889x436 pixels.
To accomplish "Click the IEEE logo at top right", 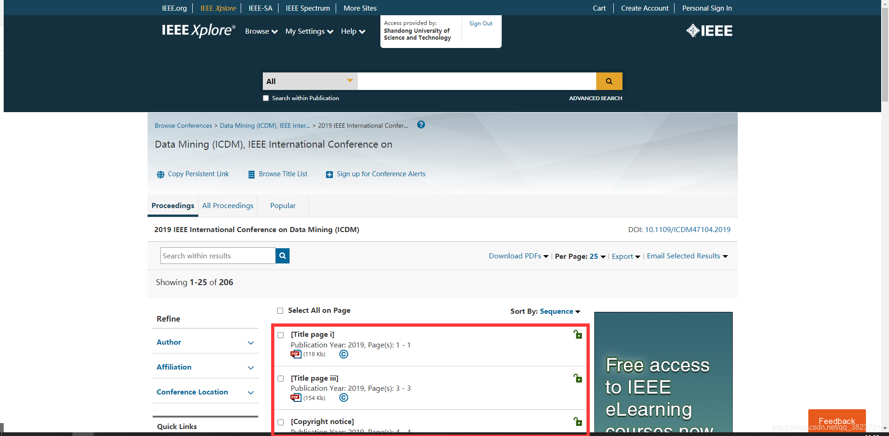I will click(709, 31).
